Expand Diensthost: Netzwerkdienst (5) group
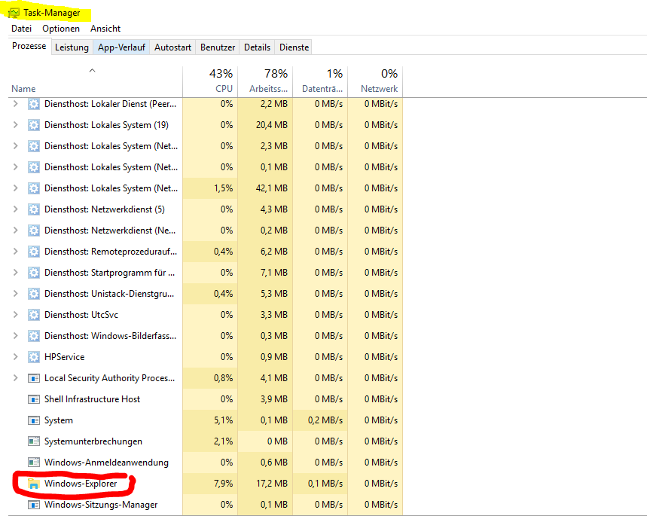The height and width of the screenshot is (516, 647). (15, 209)
